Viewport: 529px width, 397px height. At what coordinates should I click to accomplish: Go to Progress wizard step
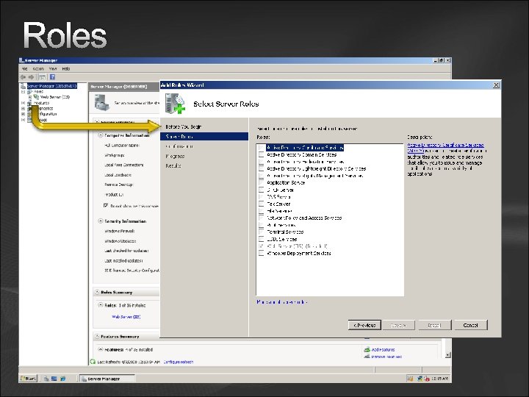click(x=175, y=157)
